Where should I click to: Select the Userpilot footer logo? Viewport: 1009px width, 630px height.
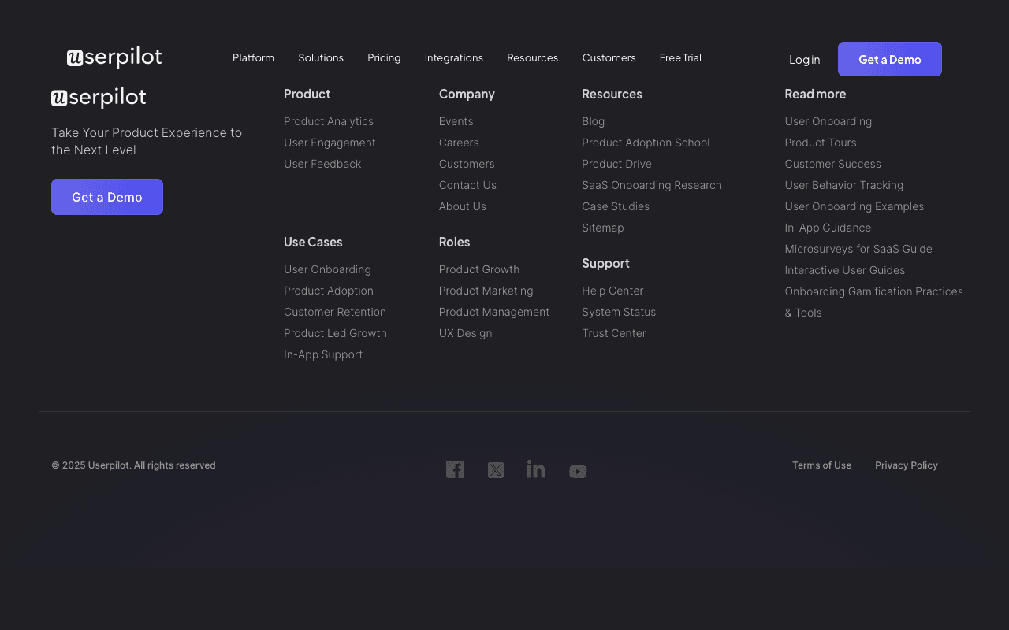pyautogui.click(x=99, y=98)
